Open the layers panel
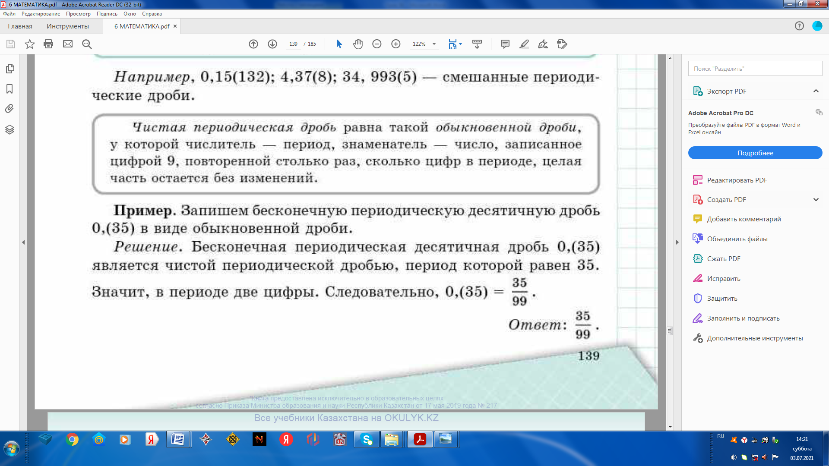This screenshot has height=466, width=829. (x=9, y=129)
